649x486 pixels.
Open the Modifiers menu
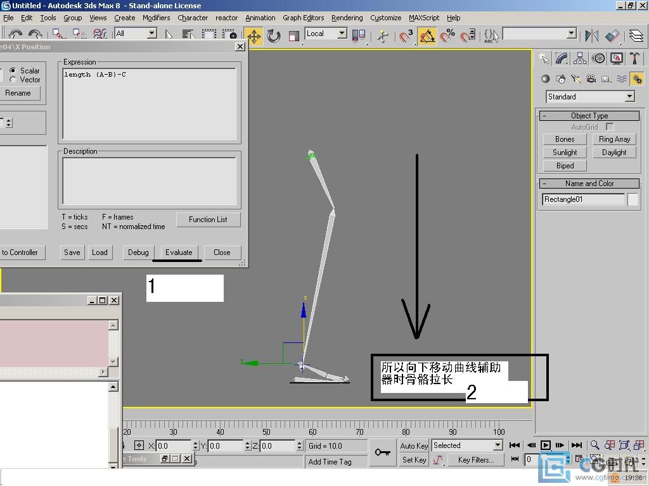(x=156, y=18)
